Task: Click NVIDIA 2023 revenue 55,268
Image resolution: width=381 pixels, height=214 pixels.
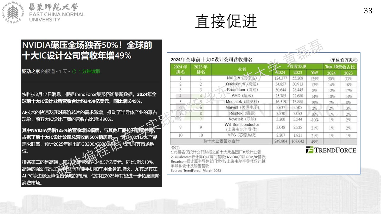Action: (x=298, y=78)
